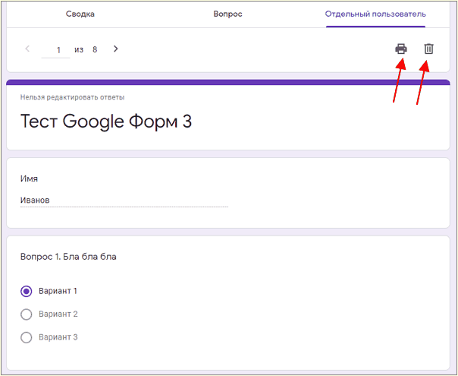Viewport: 458px width, 376px height.
Task: Choose the Вариант 2 radio button
Action: pyautogui.click(x=27, y=314)
